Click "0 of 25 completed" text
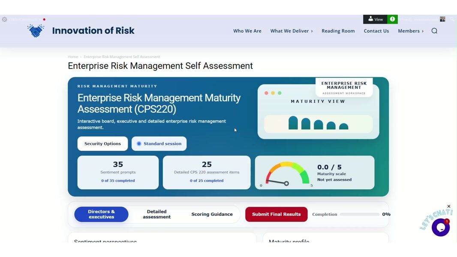This screenshot has width=457, height=257. coord(207,180)
